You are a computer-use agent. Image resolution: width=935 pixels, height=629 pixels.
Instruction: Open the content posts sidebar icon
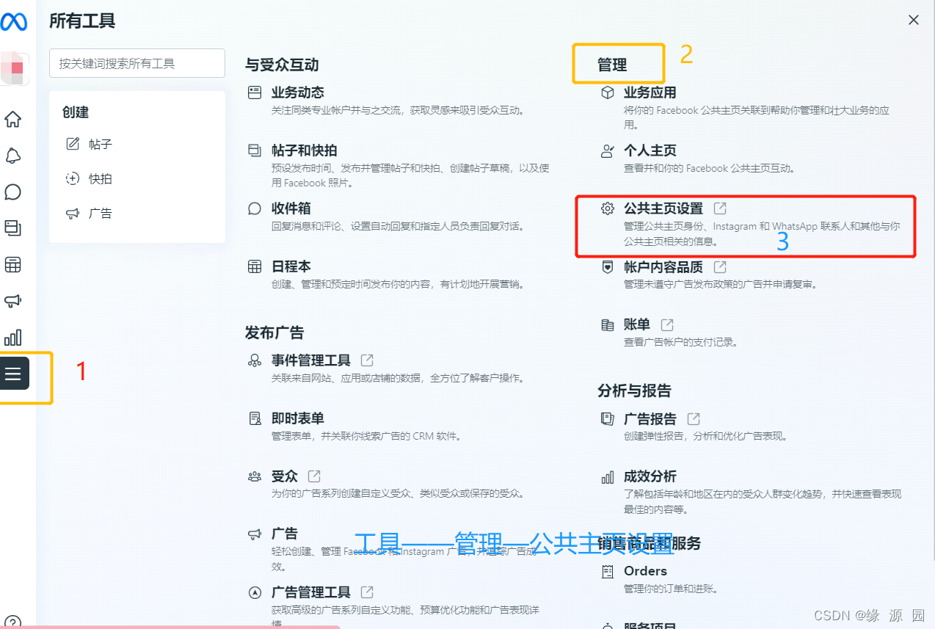(x=13, y=228)
